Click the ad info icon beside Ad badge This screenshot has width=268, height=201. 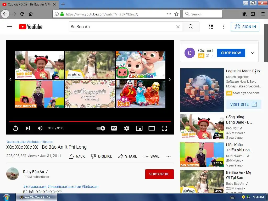tap(208, 56)
